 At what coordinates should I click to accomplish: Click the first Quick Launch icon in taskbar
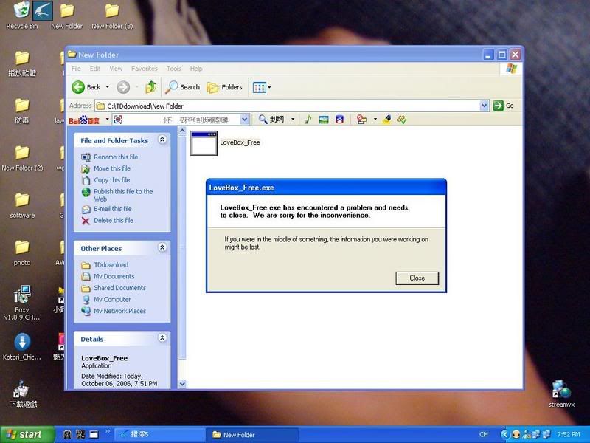point(67,434)
